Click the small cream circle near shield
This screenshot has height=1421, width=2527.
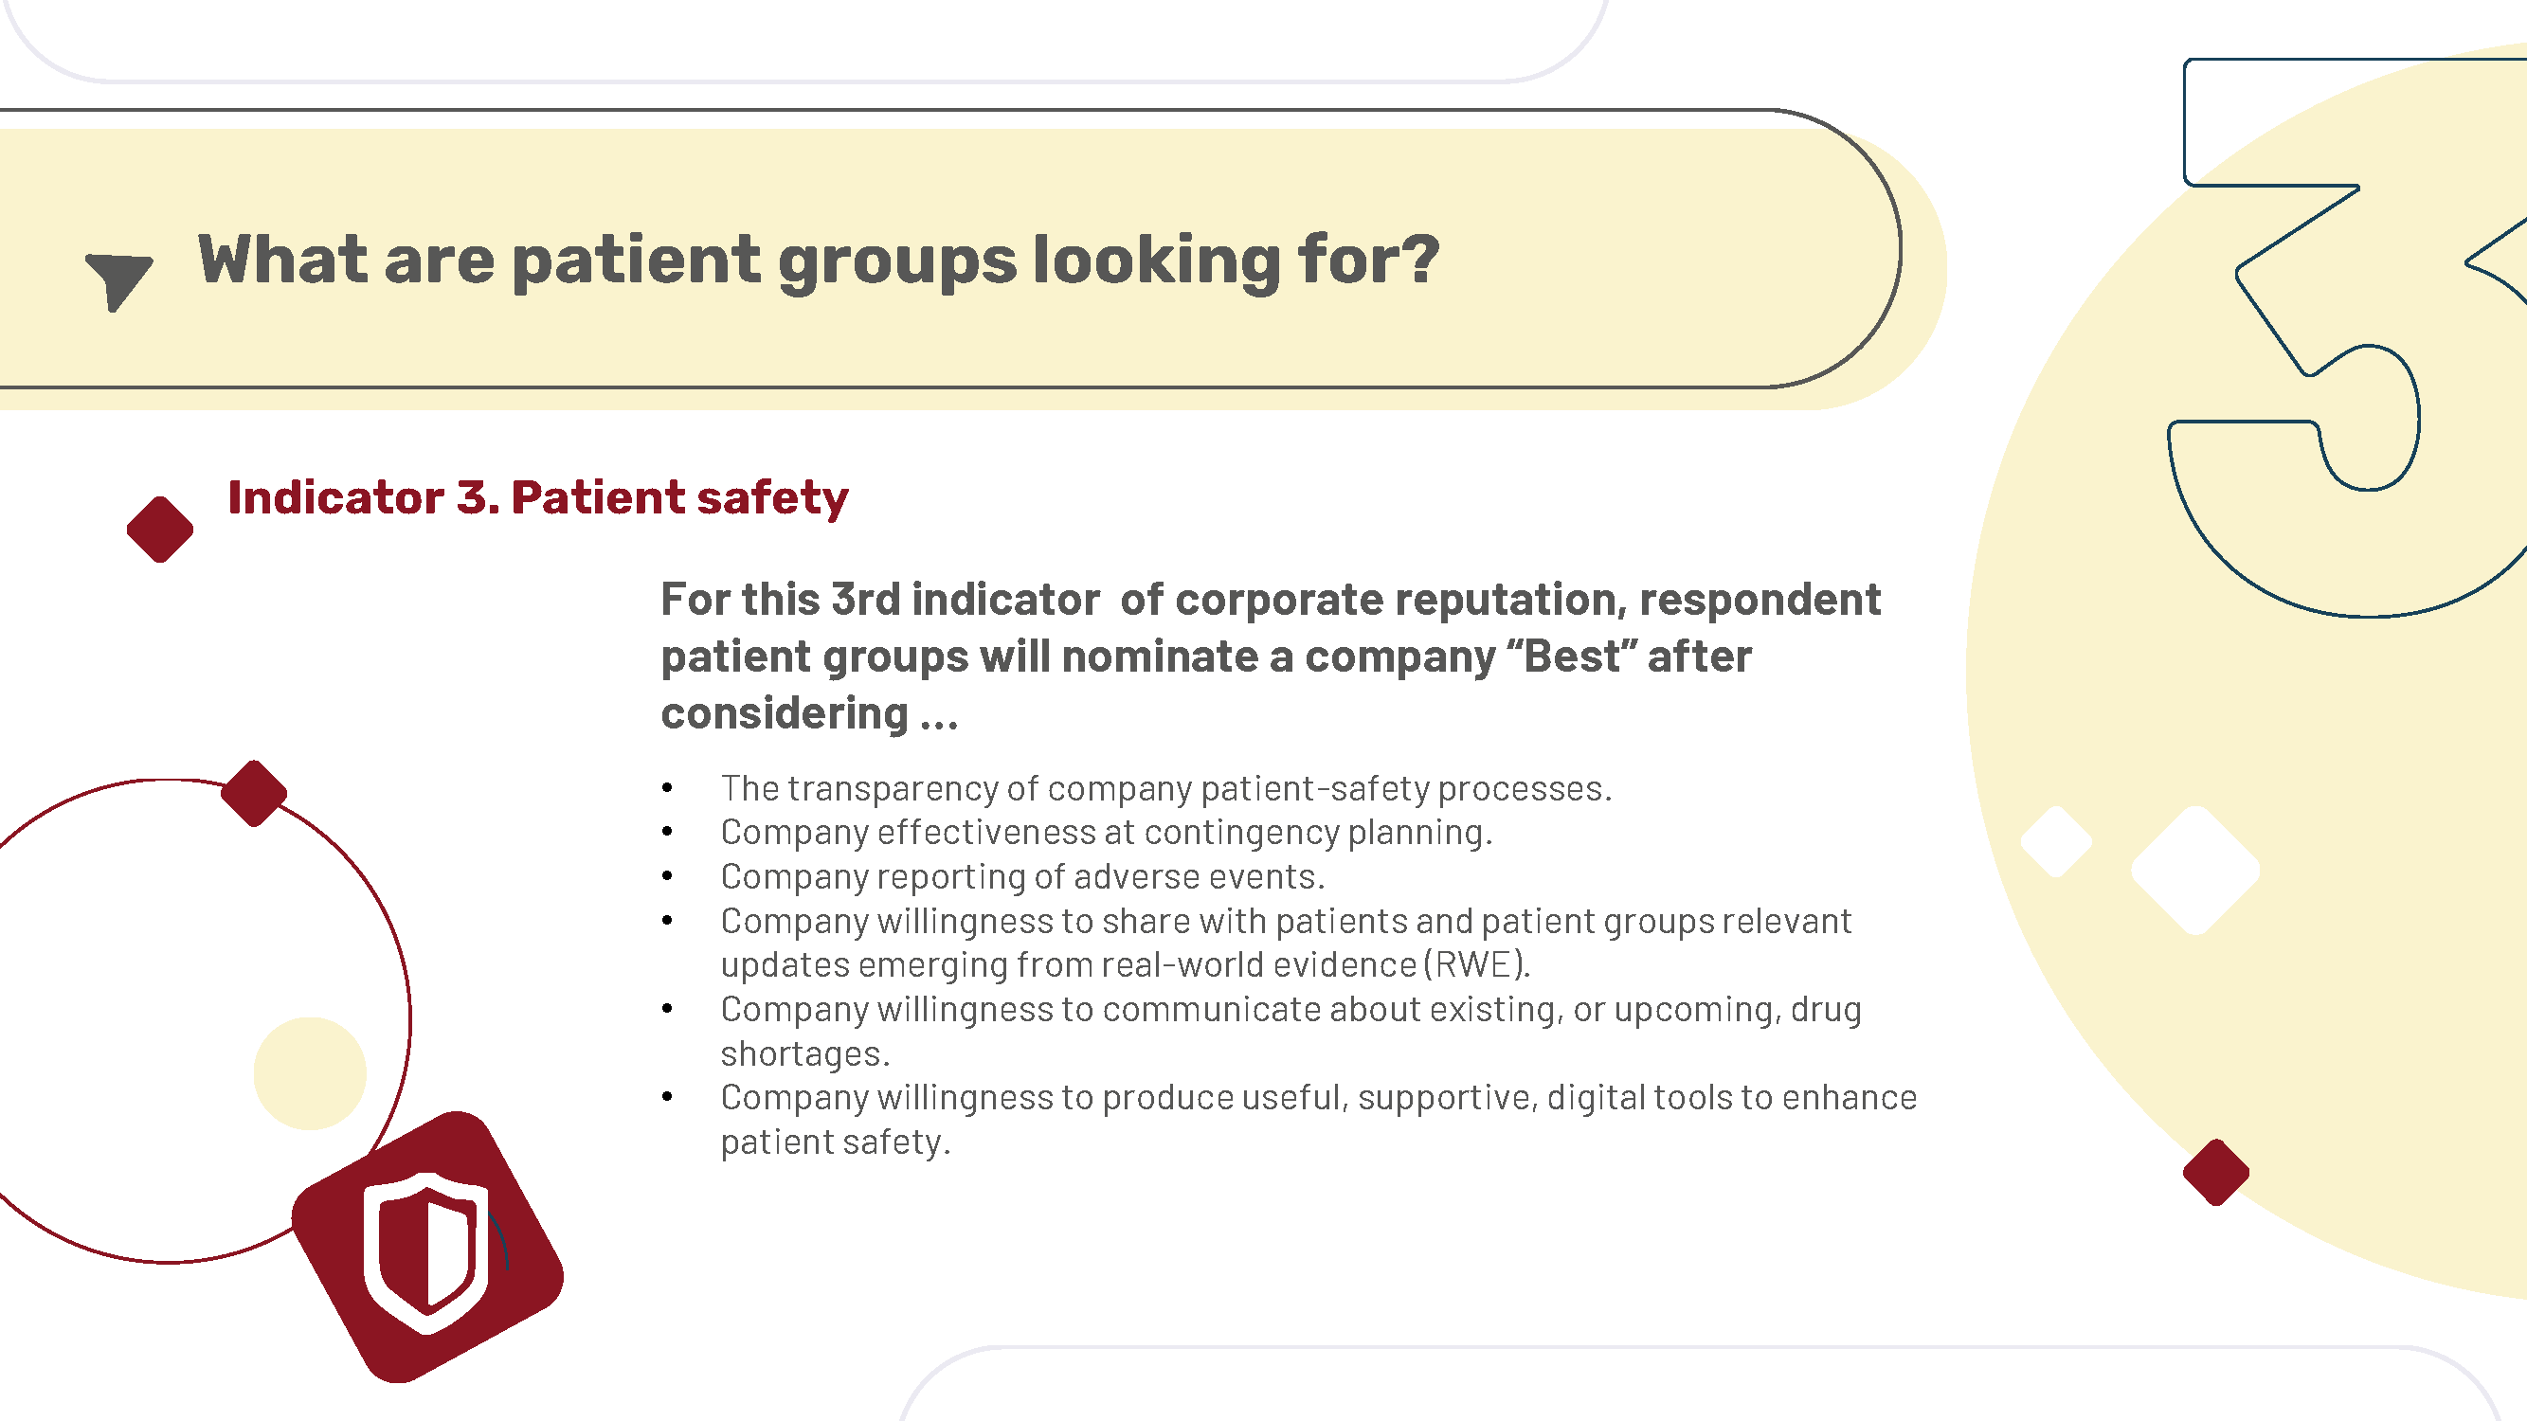[310, 1074]
